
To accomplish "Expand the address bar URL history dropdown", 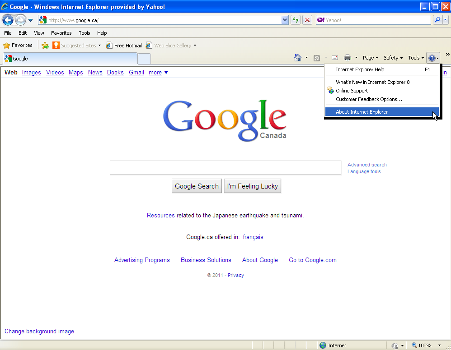I will pyautogui.click(x=285, y=20).
